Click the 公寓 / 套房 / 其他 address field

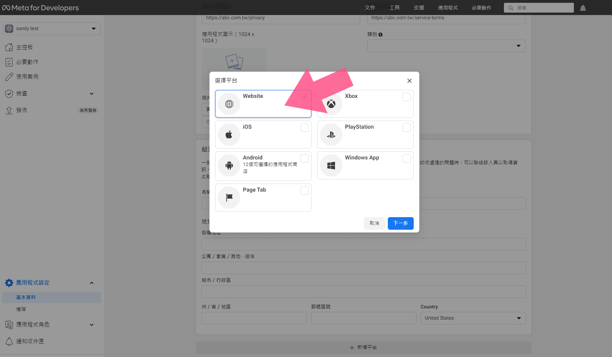click(x=364, y=268)
